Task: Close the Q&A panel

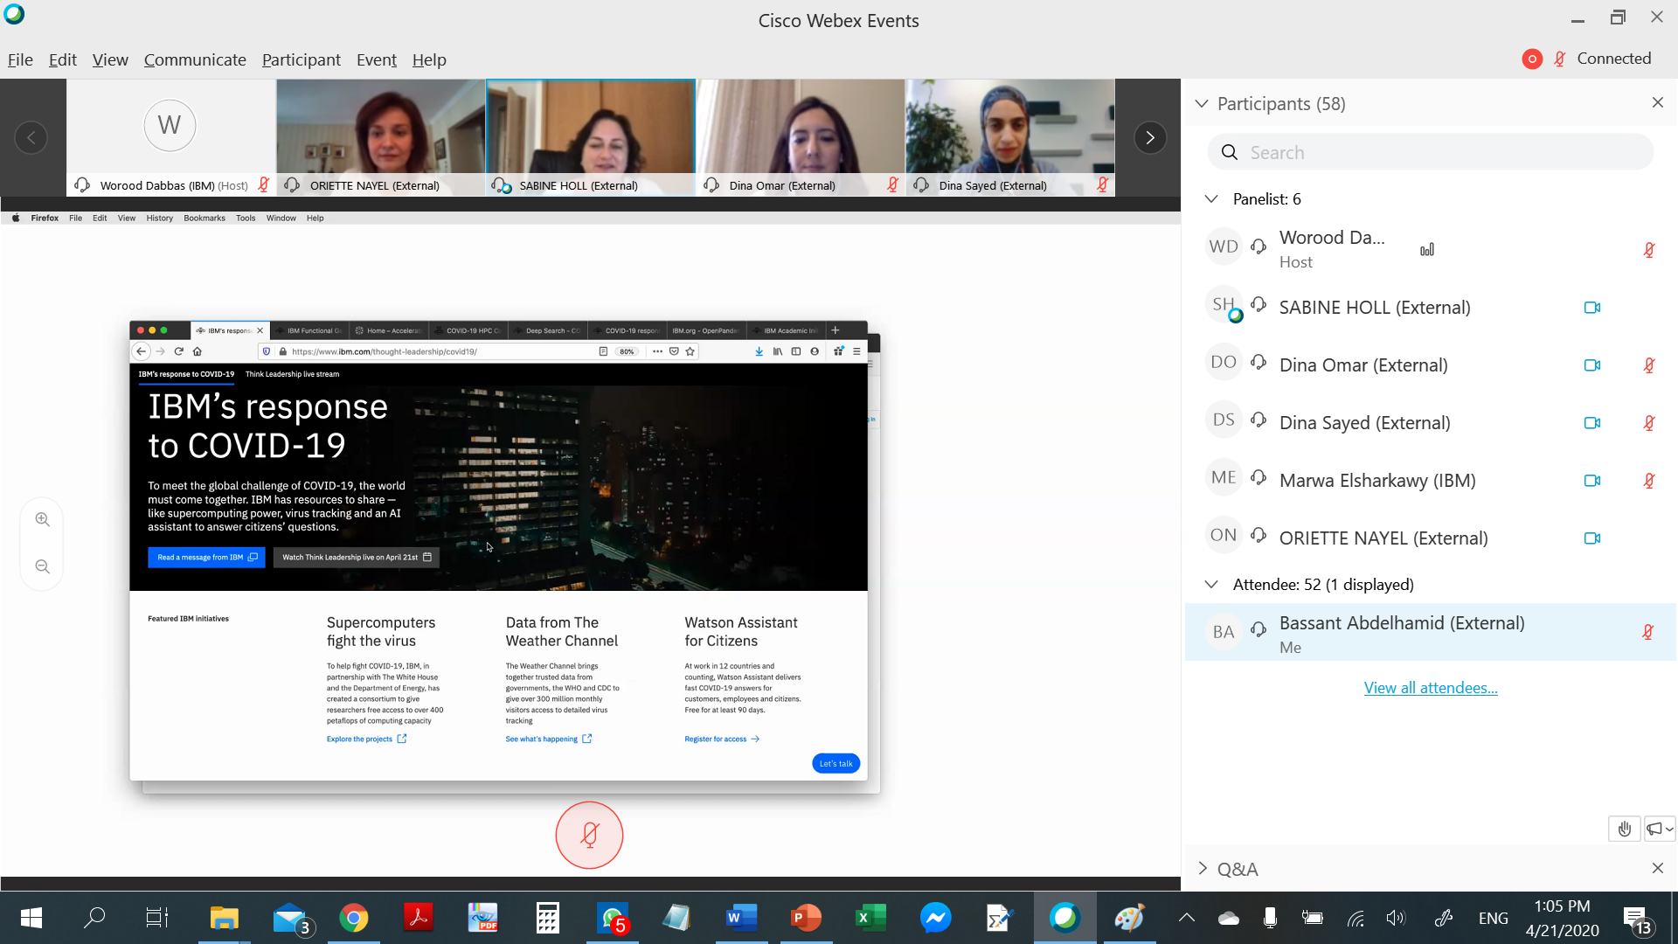Action: pos(1658,868)
